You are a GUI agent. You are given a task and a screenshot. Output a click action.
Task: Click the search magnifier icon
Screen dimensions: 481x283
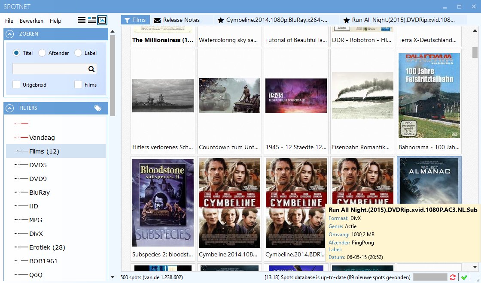[91, 69]
